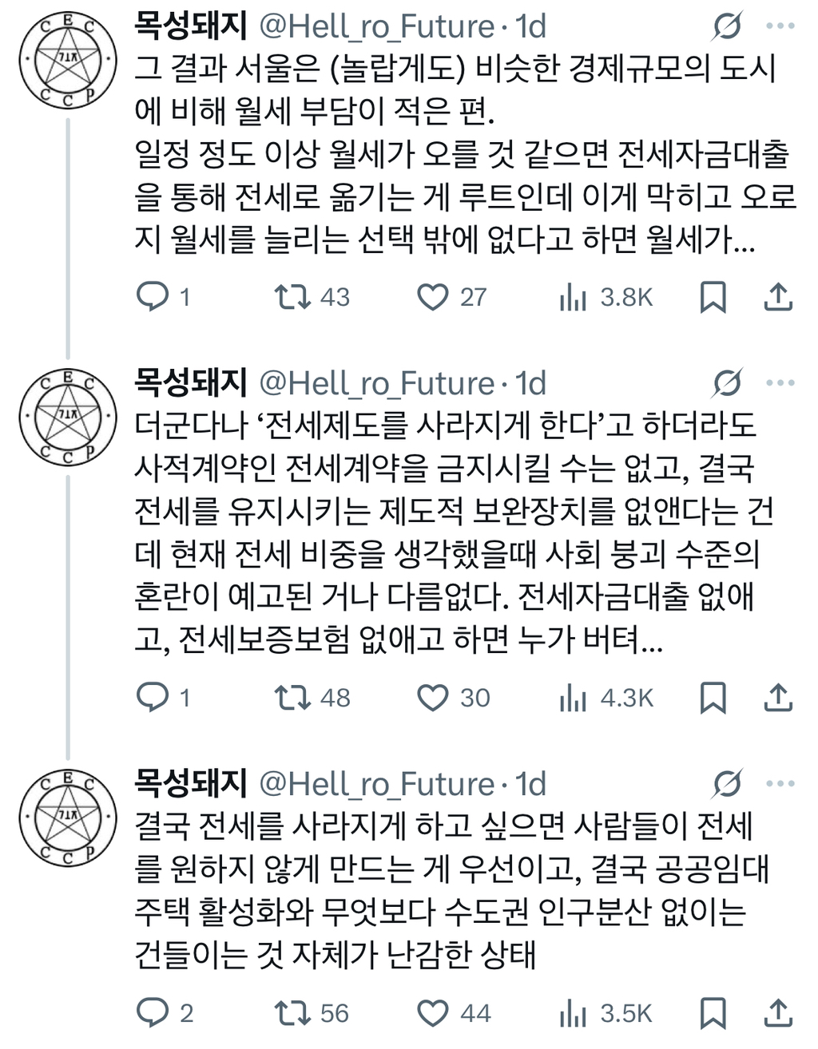Repost the tweet with 43 reposts

(292, 297)
